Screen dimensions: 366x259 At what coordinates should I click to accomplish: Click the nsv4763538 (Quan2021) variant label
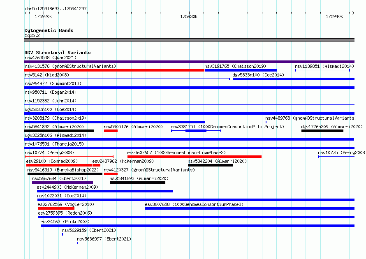pos(51,58)
